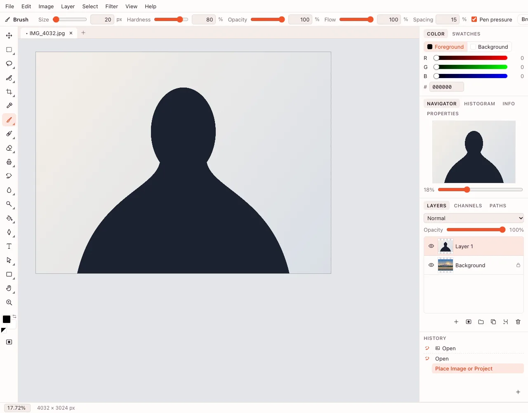Open the Normal blend mode dropdown

pos(474,218)
